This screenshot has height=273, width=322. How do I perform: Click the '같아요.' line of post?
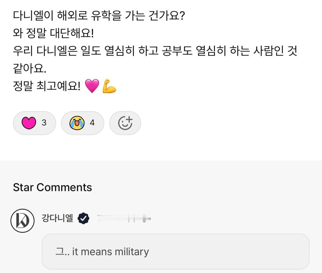[29, 68]
